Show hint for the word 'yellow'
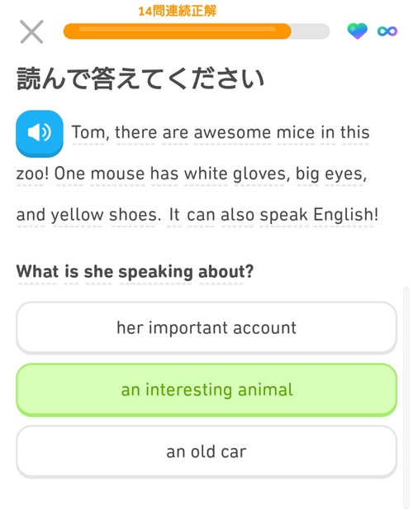The height and width of the screenshot is (511, 413). pyautogui.click(x=77, y=215)
